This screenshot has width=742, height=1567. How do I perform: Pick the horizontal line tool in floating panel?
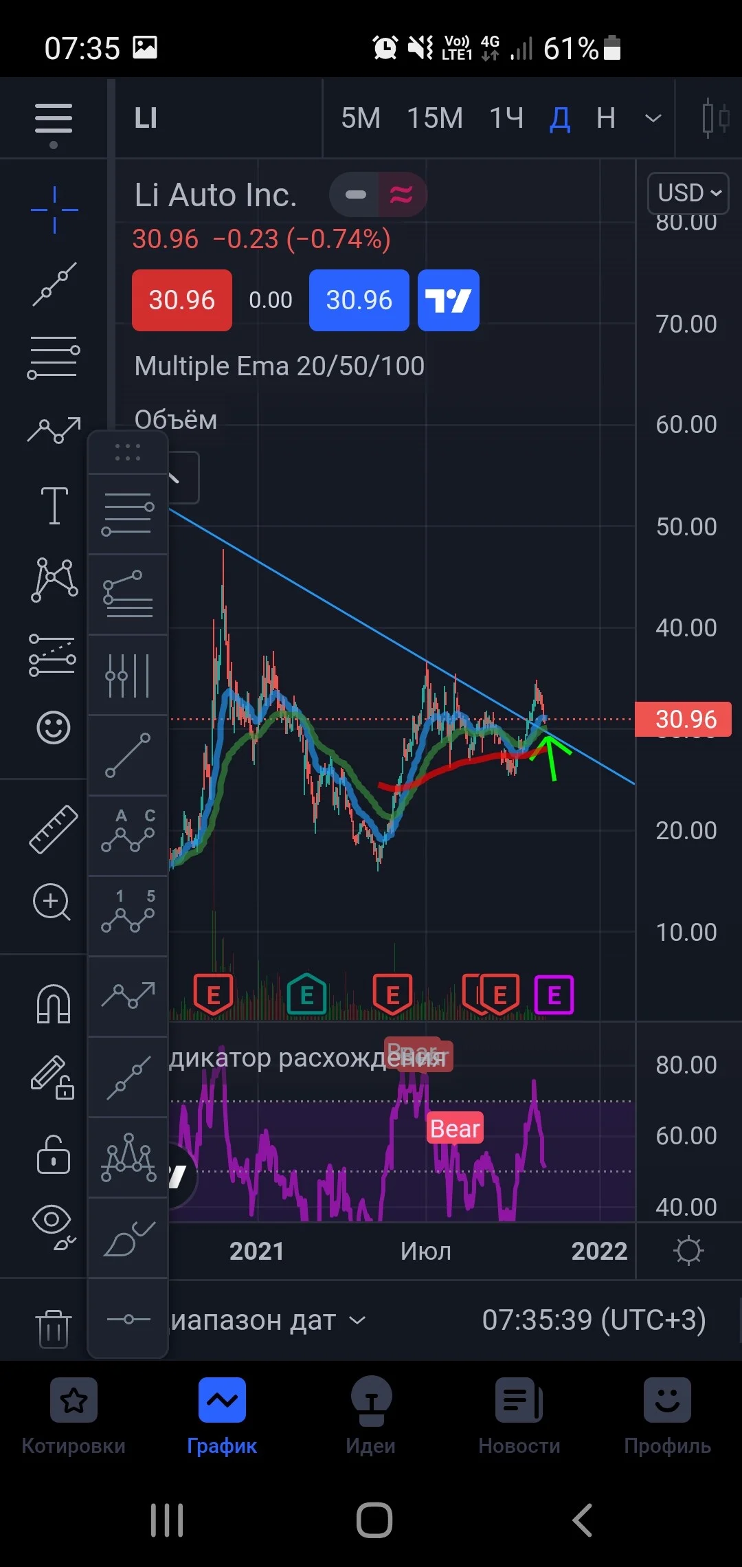(128, 1319)
